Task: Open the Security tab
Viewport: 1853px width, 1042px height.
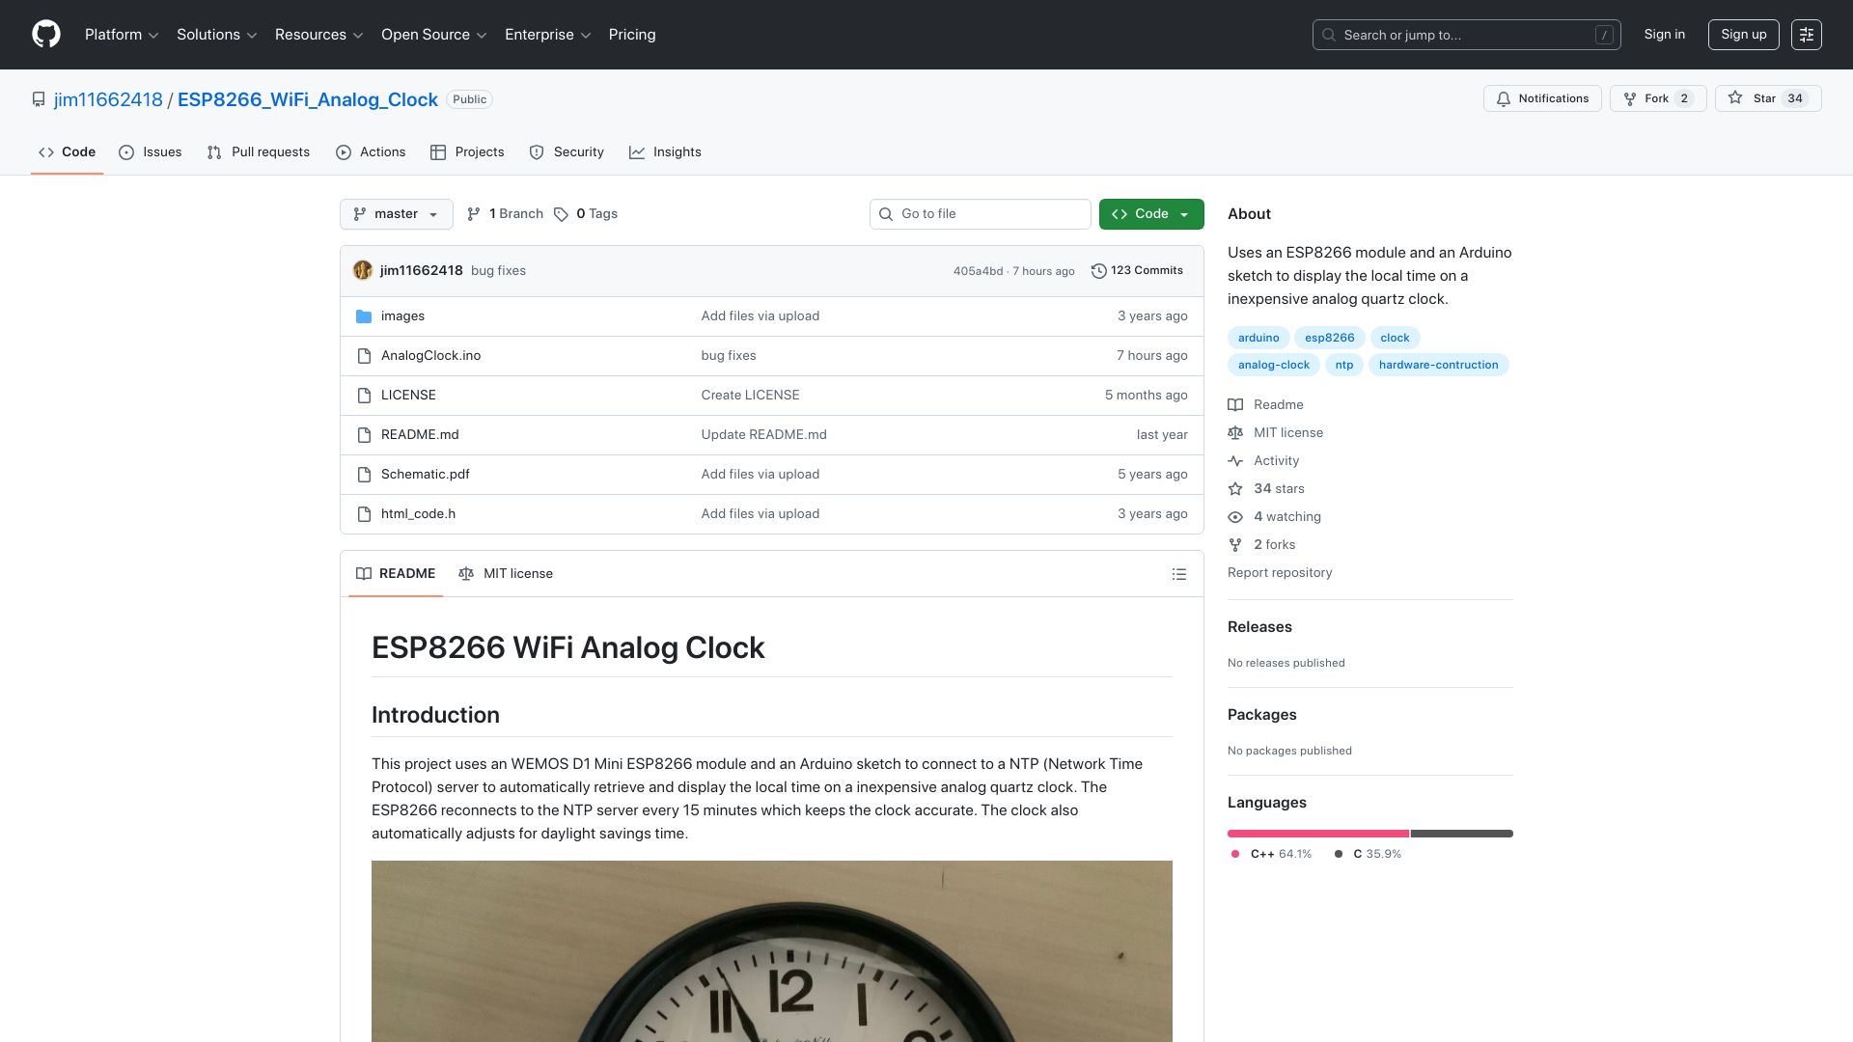Action: pos(567,152)
